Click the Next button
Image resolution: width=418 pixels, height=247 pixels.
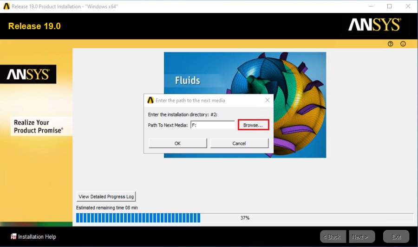point(361,237)
